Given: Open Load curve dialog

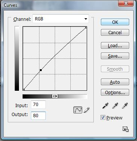Looking at the screenshot, I should (115, 45).
